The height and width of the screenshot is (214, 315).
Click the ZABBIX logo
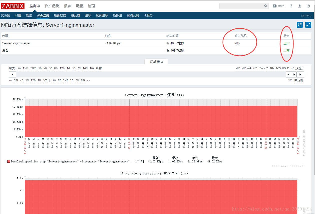[x=12, y=6]
